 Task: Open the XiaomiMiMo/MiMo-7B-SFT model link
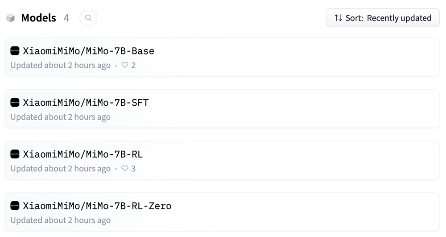[86, 103]
